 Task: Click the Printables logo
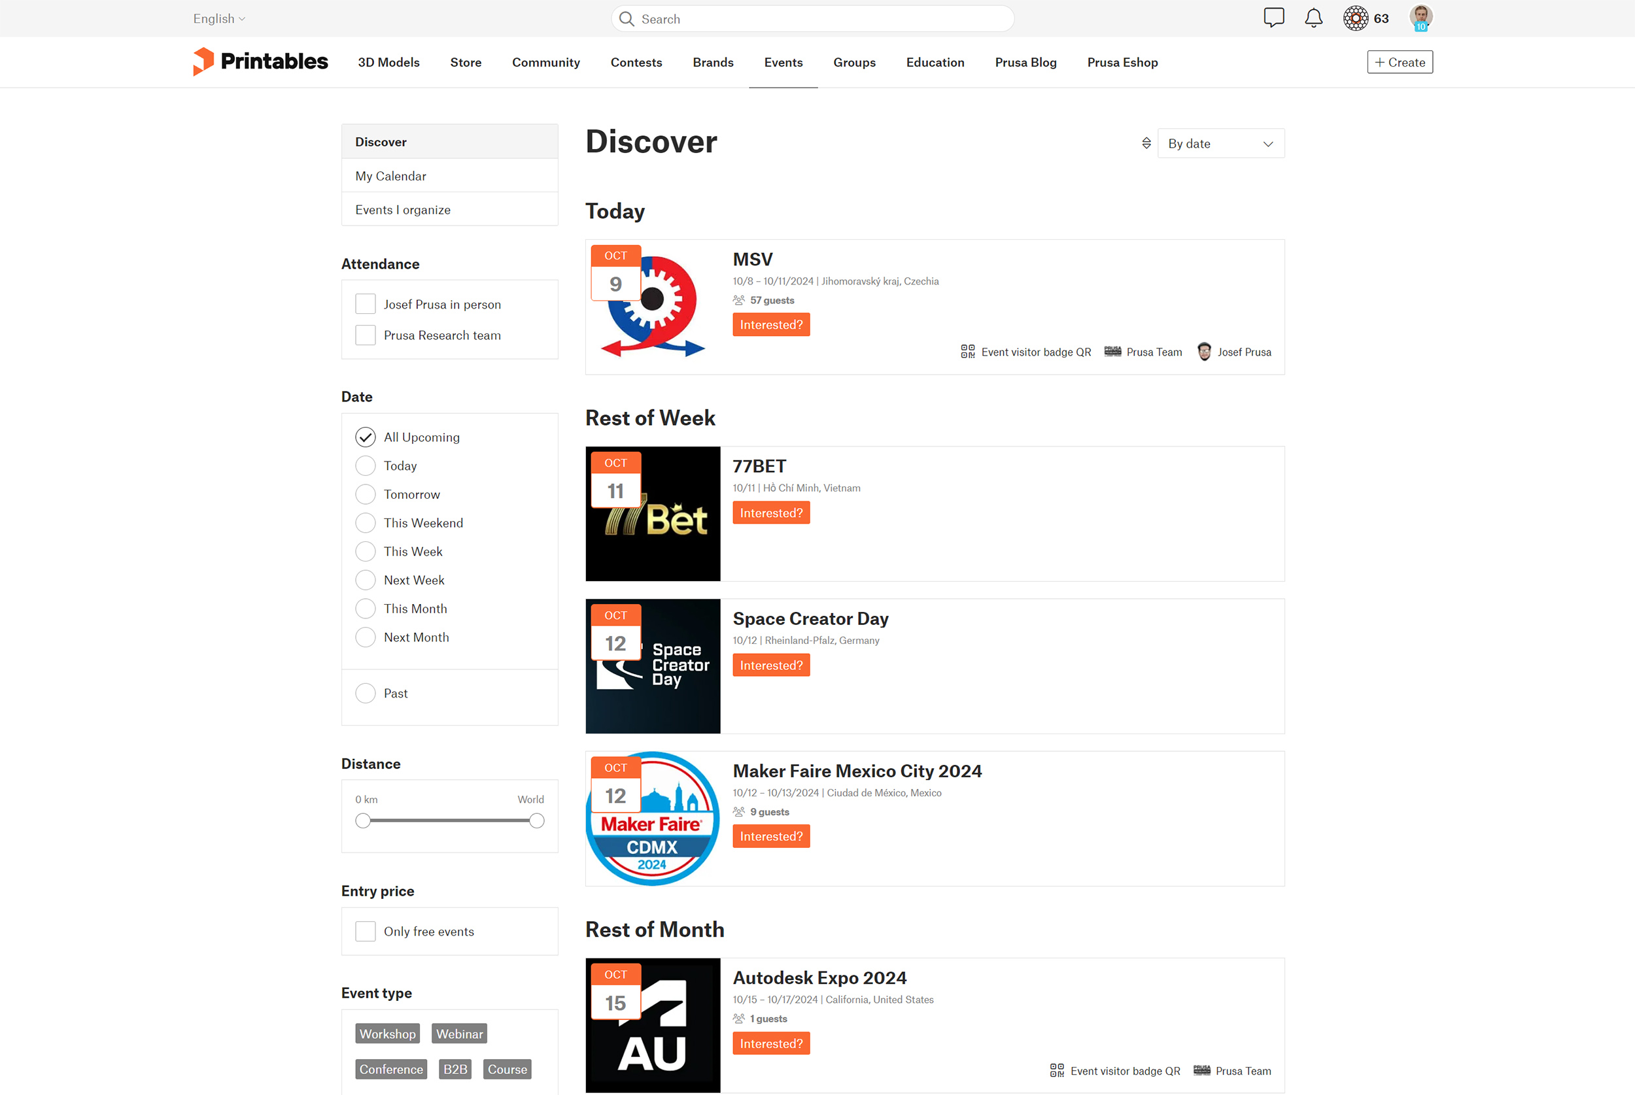pyautogui.click(x=260, y=61)
